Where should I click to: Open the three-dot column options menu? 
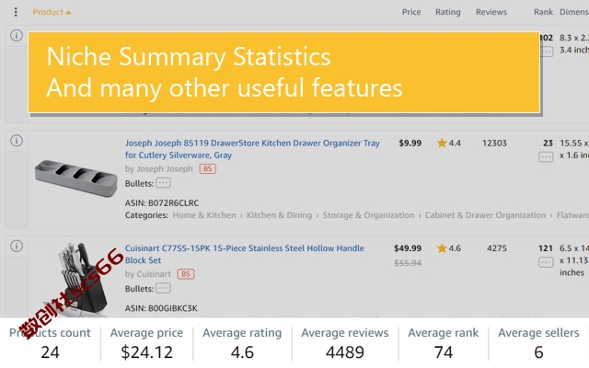coord(16,12)
